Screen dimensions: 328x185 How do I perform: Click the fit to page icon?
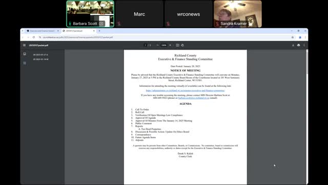[x=177, y=45]
